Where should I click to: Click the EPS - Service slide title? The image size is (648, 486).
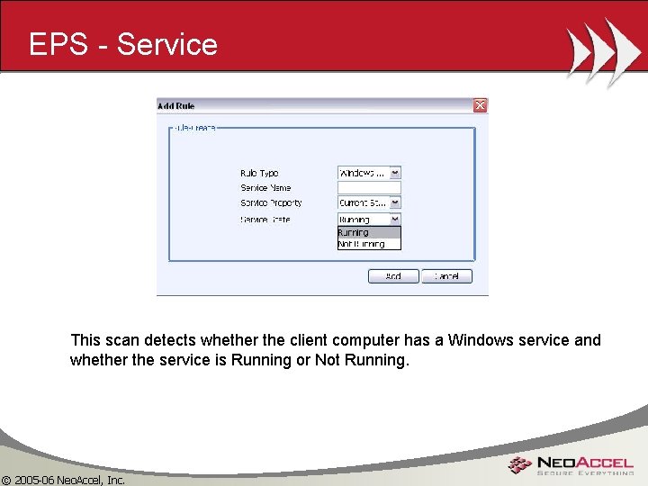click(x=123, y=44)
